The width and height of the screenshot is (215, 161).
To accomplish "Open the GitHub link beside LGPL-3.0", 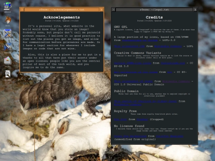I will 140,40.
